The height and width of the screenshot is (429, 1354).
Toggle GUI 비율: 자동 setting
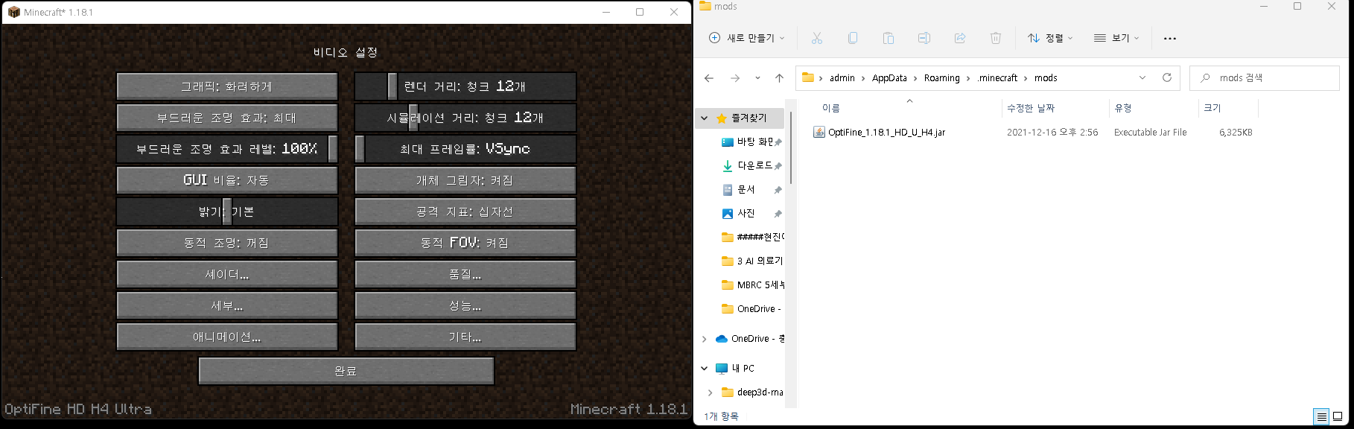tap(227, 180)
